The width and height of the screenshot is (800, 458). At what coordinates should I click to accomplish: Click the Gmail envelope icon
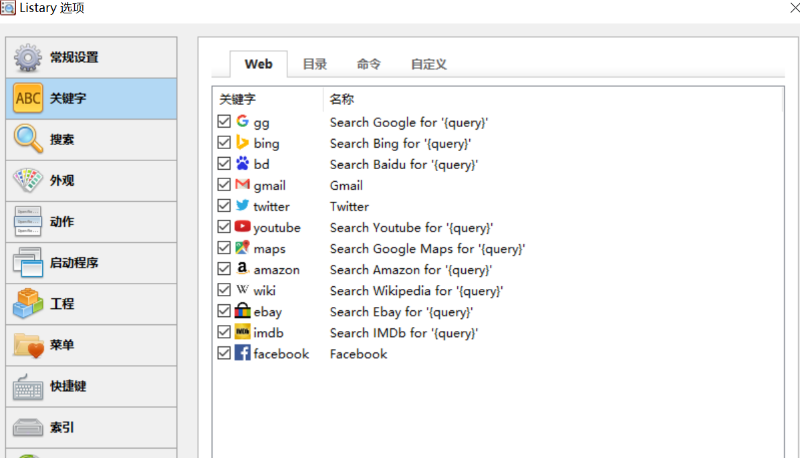point(243,185)
